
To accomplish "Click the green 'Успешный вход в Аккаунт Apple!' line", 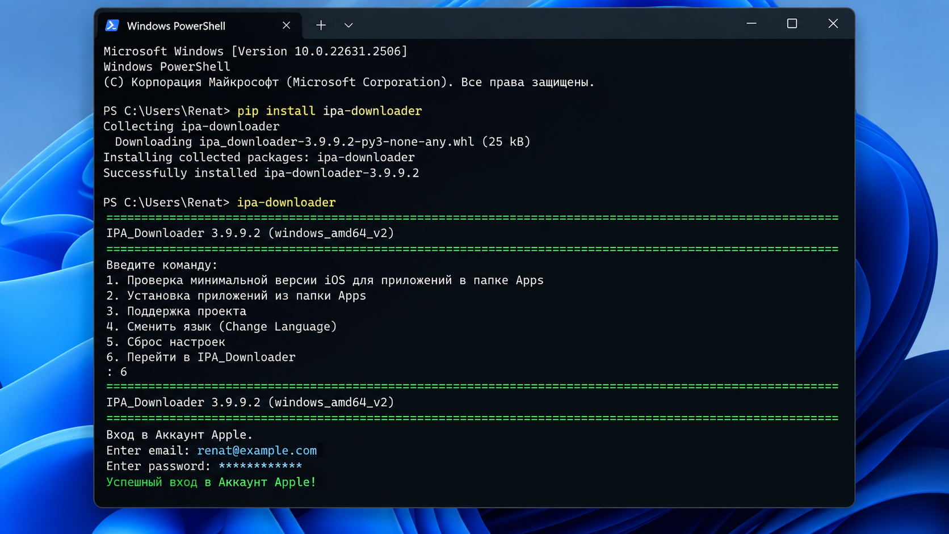I will click(x=211, y=482).
